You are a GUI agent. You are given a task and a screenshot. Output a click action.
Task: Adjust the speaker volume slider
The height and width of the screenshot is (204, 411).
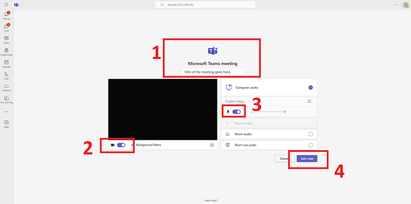click(x=284, y=112)
